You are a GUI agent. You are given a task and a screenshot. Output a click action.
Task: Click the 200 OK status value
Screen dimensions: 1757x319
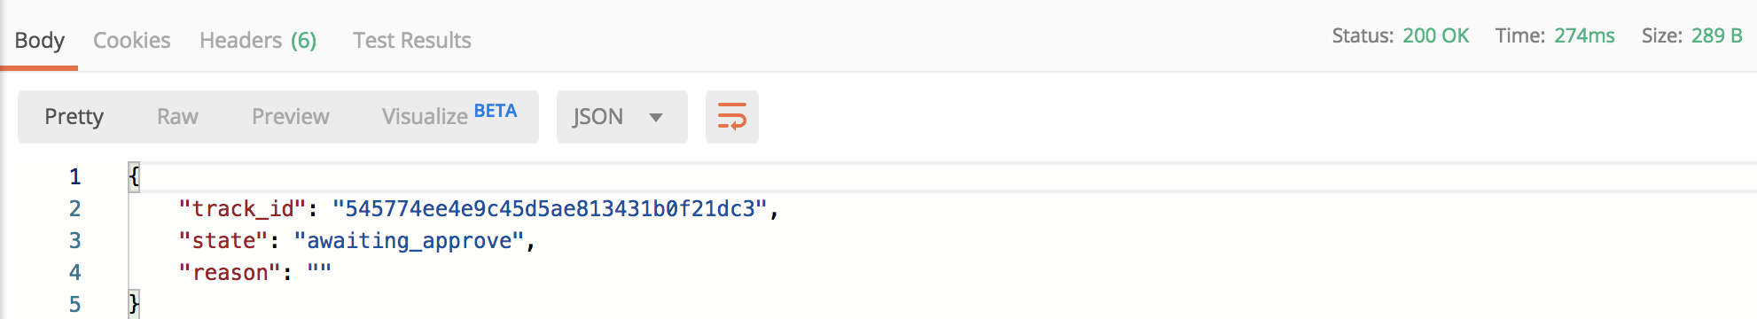[1435, 35]
